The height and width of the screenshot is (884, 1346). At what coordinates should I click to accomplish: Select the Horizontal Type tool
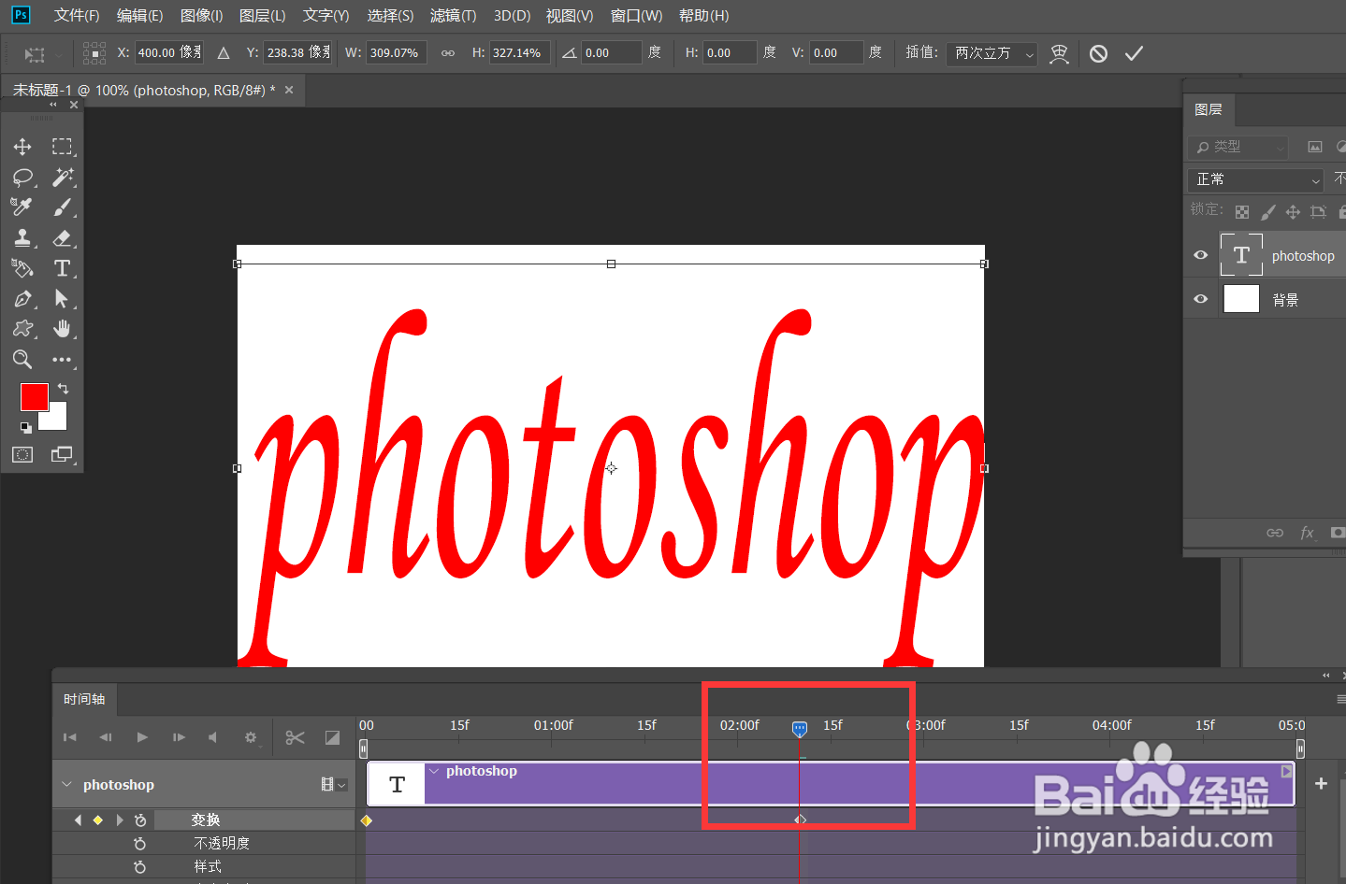62,268
